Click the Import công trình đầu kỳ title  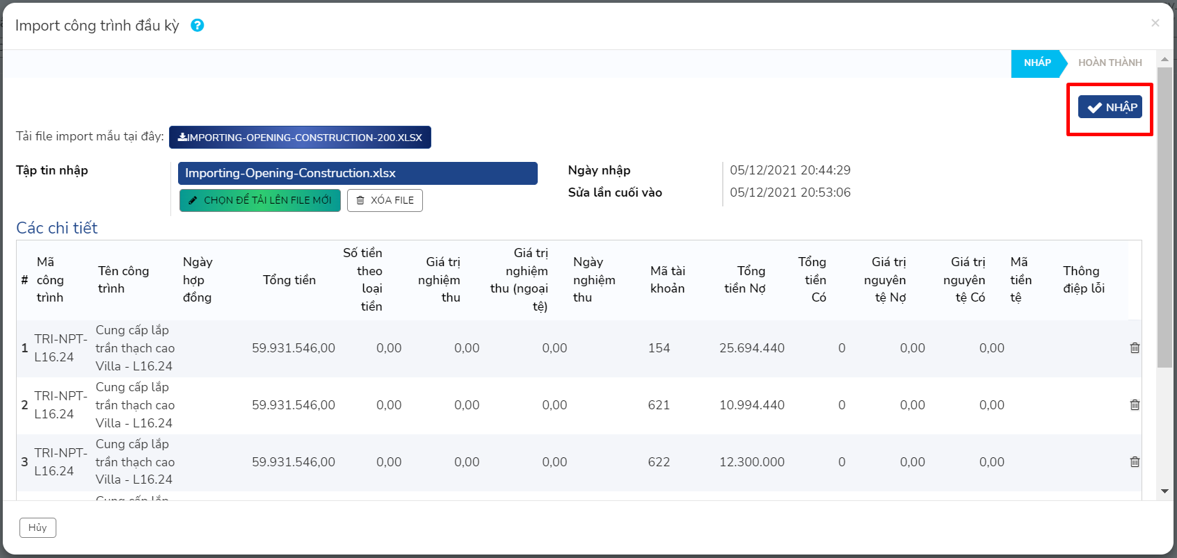[x=97, y=26]
